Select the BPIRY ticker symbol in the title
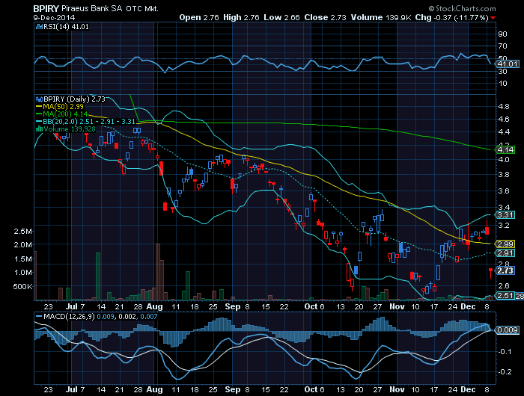The height and width of the screenshot is (396, 524). [46, 9]
